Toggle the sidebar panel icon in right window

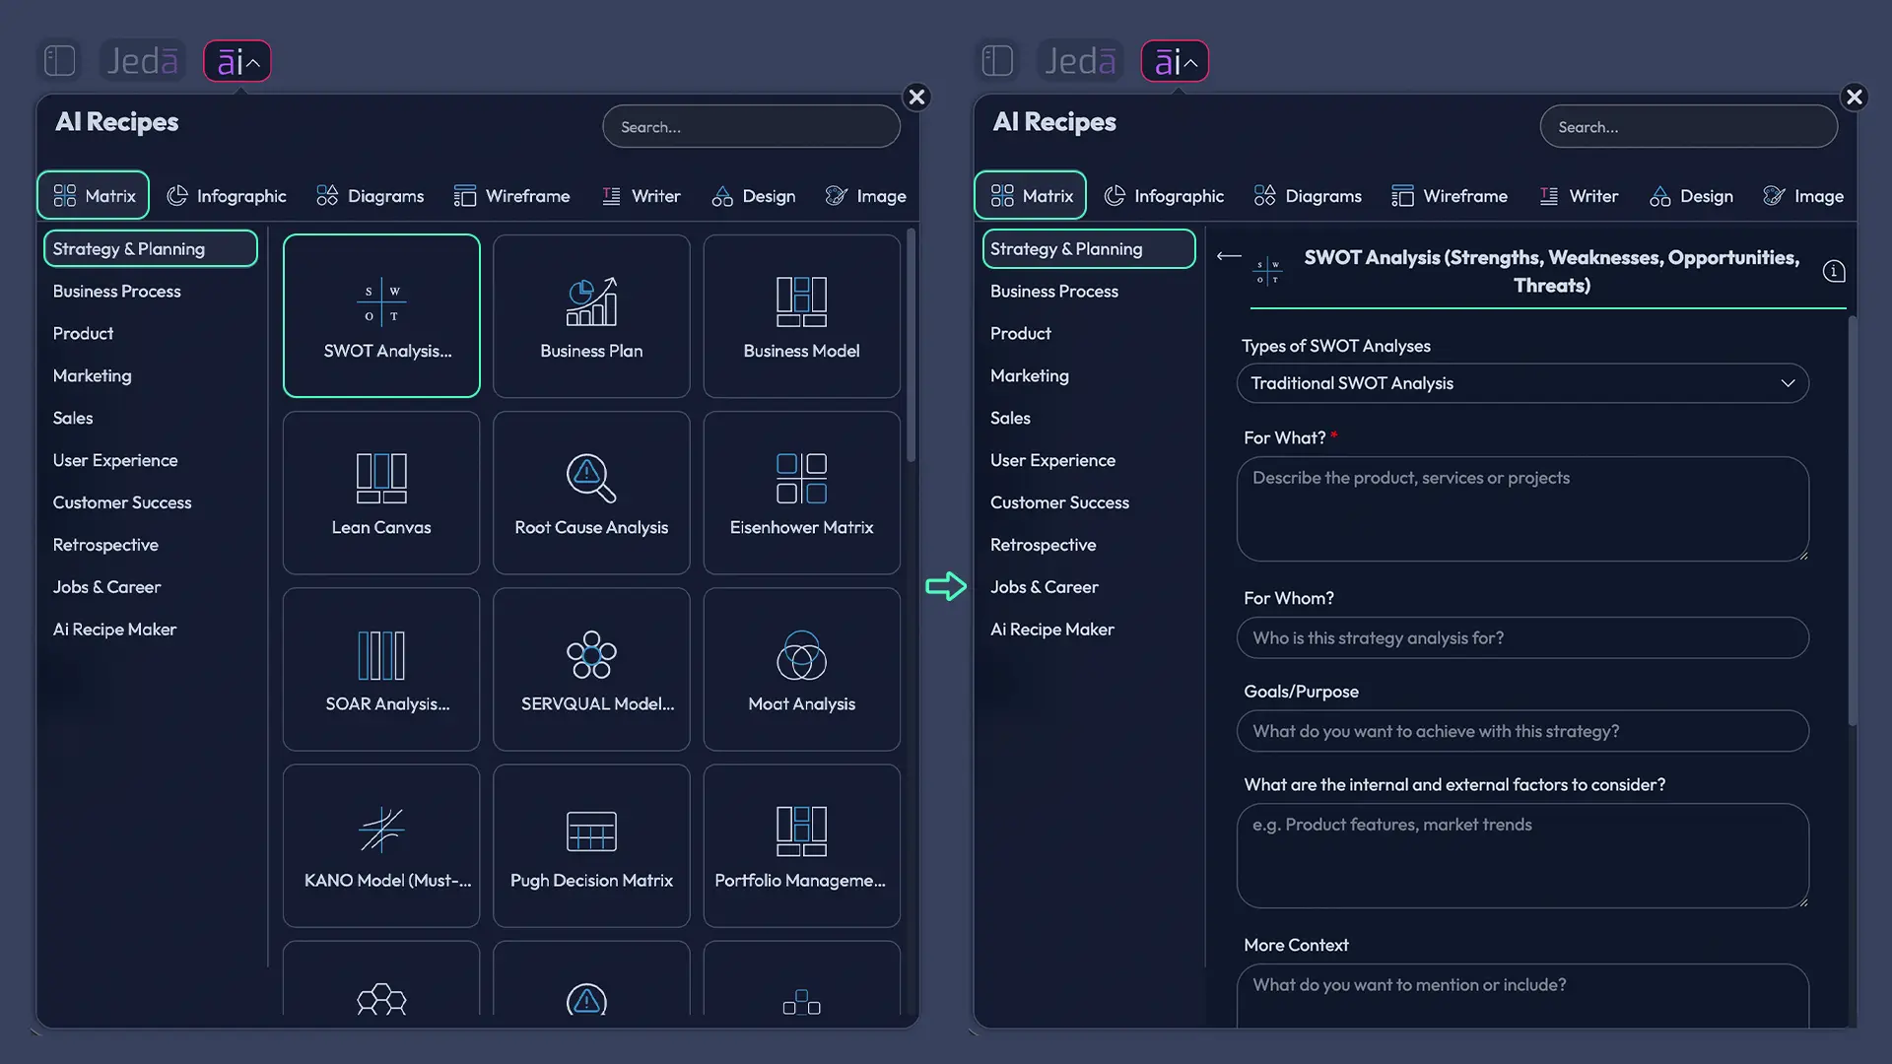tap(997, 61)
